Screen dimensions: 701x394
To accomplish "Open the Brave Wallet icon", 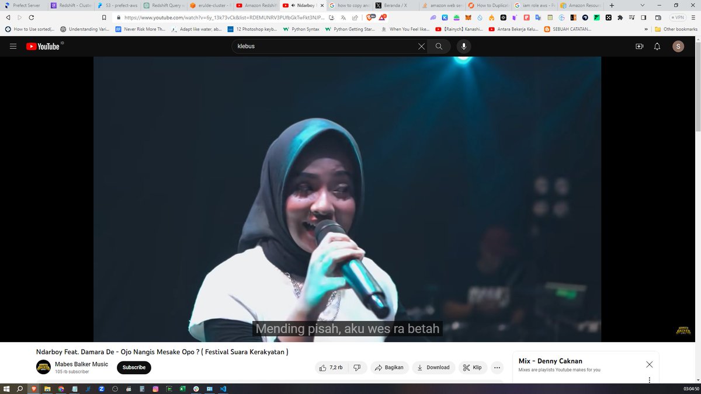I will click(x=658, y=18).
